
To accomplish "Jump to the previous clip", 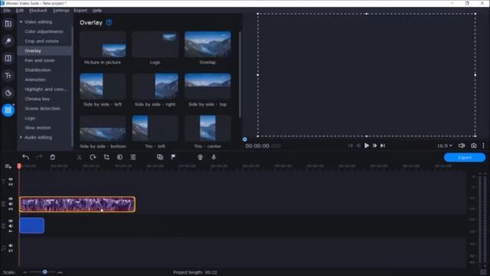I will pyautogui.click(x=351, y=146).
